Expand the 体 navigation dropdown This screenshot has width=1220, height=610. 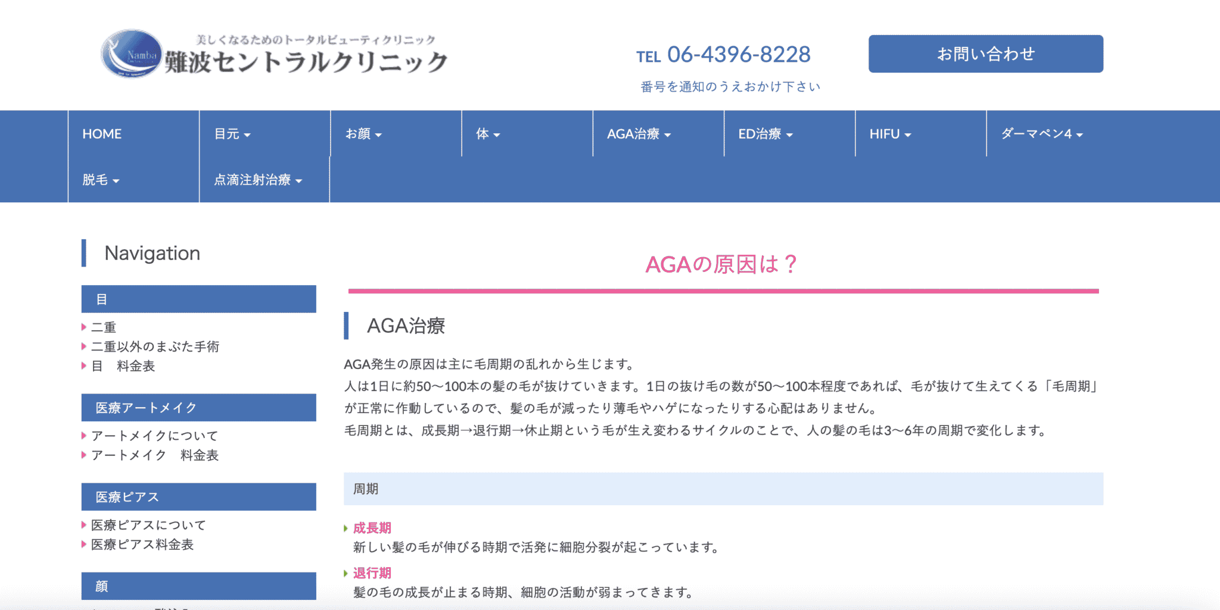point(488,134)
